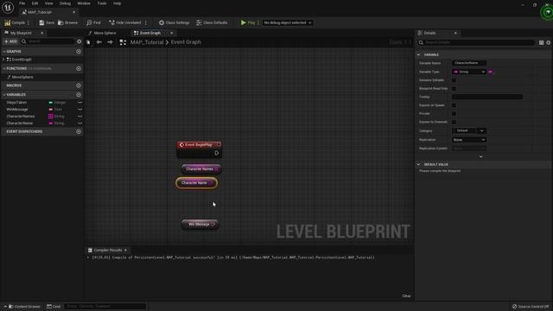Open Hide Unrelated options three-dot menu
Image resolution: width=553 pixels, height=311 pixels.
146,22
